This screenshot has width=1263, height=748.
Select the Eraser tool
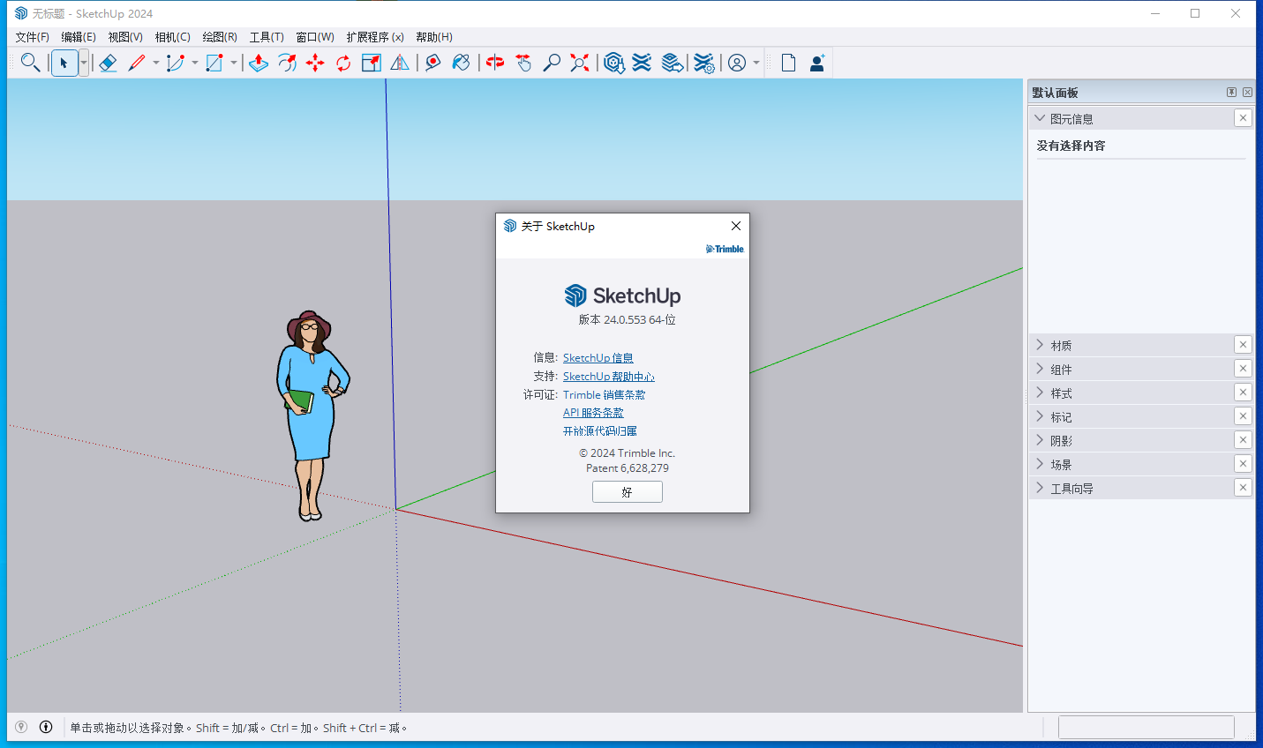point(108,63)
